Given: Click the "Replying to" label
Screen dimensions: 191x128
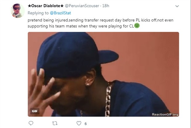Looking at the screenshot, I should 38,13.
